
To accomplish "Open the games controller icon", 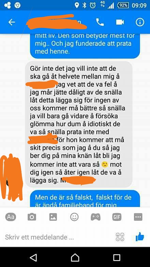I will pos(95,217).
